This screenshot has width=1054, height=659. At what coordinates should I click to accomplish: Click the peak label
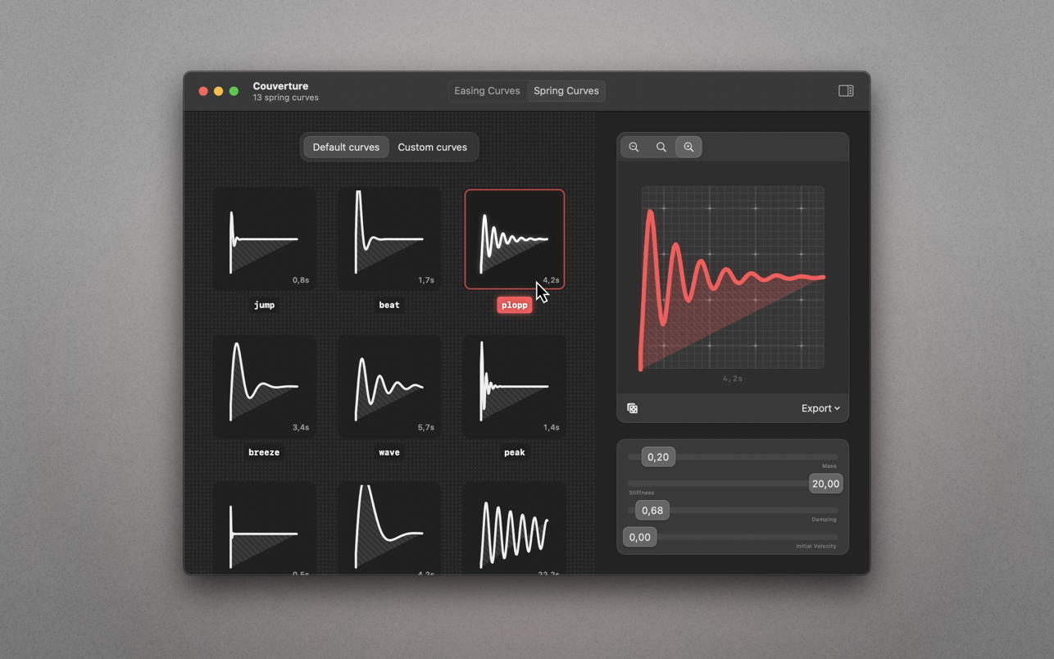pyautogui.click(x=515, y=452)
